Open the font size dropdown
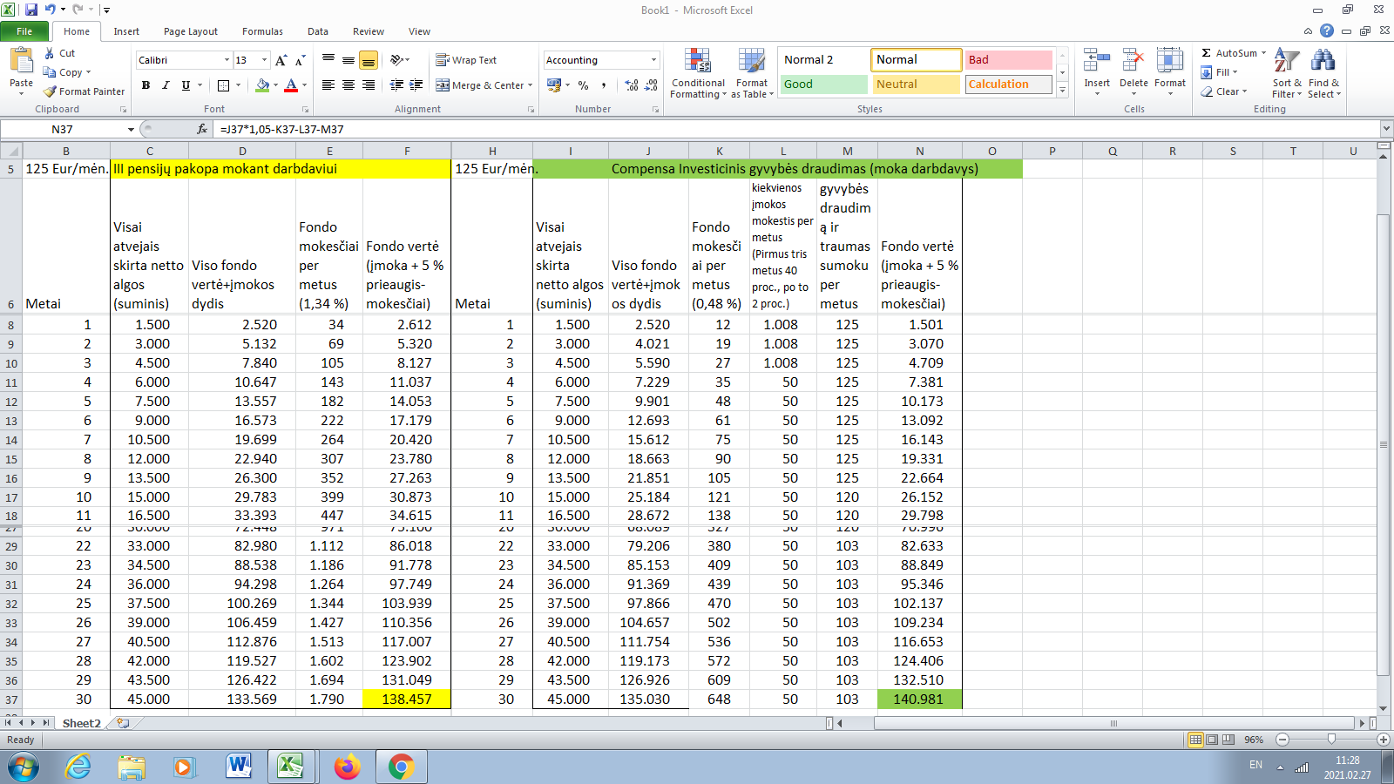The height and width of the screenshot is (784, 1394). [264, 60]
